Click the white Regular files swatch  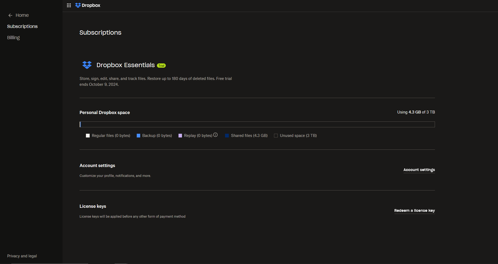(x=88, y=136)
